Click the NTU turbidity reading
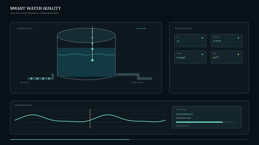 (x=217, y=41)
